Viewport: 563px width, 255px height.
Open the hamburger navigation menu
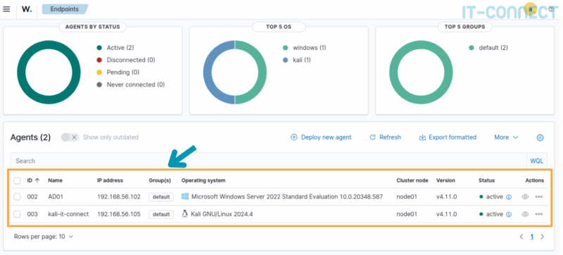[6, 9]
